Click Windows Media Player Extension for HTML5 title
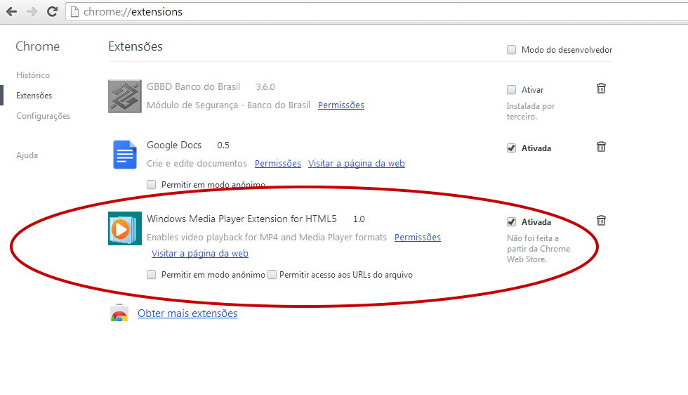The width and height of the screenshot is (688, 395). [242, 219]
